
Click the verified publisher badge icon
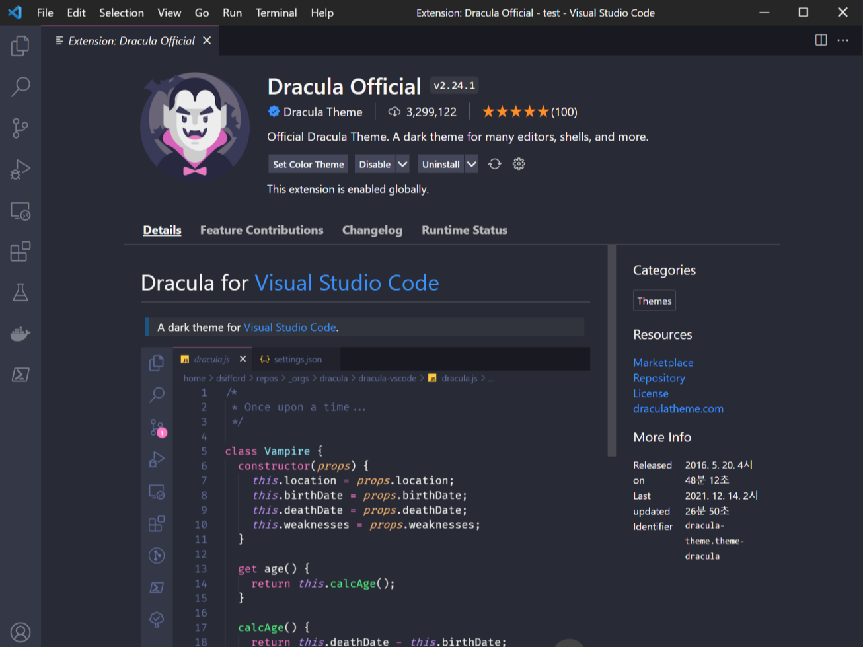pyautogui.click(x=274, y=112)
